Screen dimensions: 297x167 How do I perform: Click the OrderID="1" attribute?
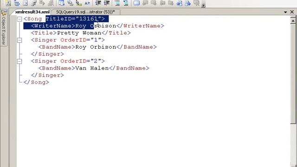pos(81,40)
